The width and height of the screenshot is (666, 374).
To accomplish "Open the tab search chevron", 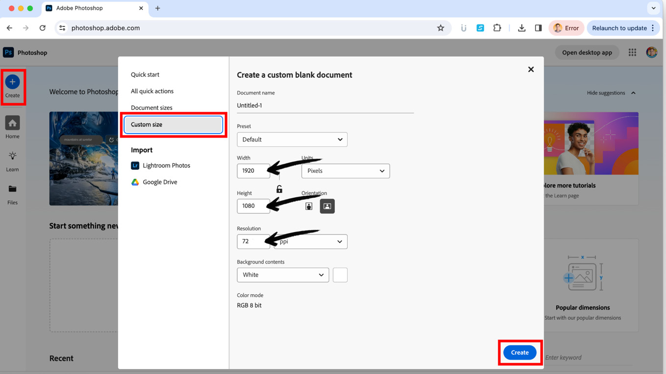I will pos(653,8).
